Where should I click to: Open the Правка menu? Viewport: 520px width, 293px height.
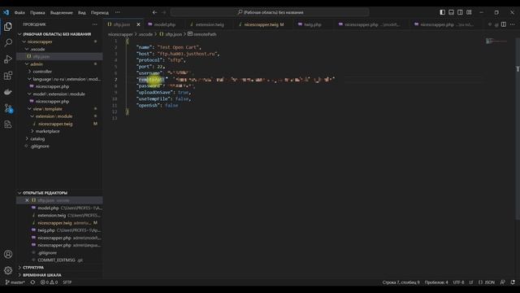pos(37,13)
